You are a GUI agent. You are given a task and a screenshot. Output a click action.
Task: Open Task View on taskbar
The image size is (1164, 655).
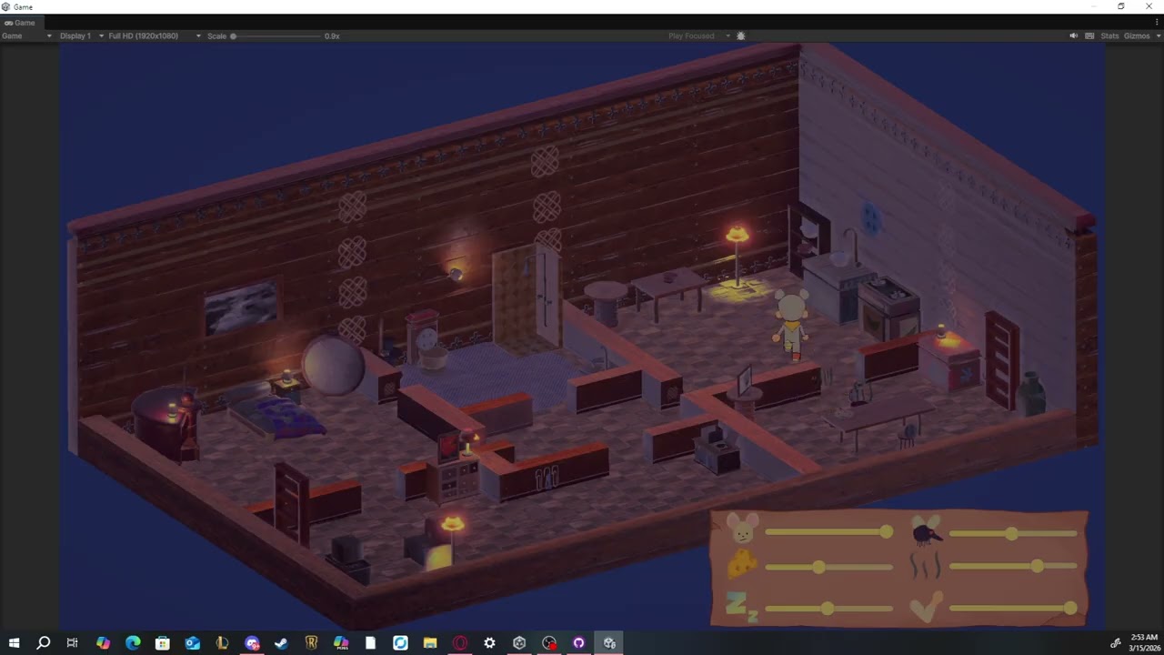coord(73,643)
